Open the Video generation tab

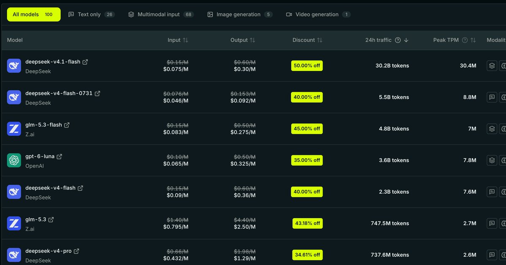[x=318, y=14]
